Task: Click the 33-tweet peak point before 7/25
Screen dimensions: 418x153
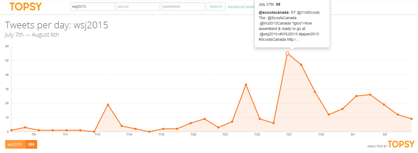Action: coord(246,85)
